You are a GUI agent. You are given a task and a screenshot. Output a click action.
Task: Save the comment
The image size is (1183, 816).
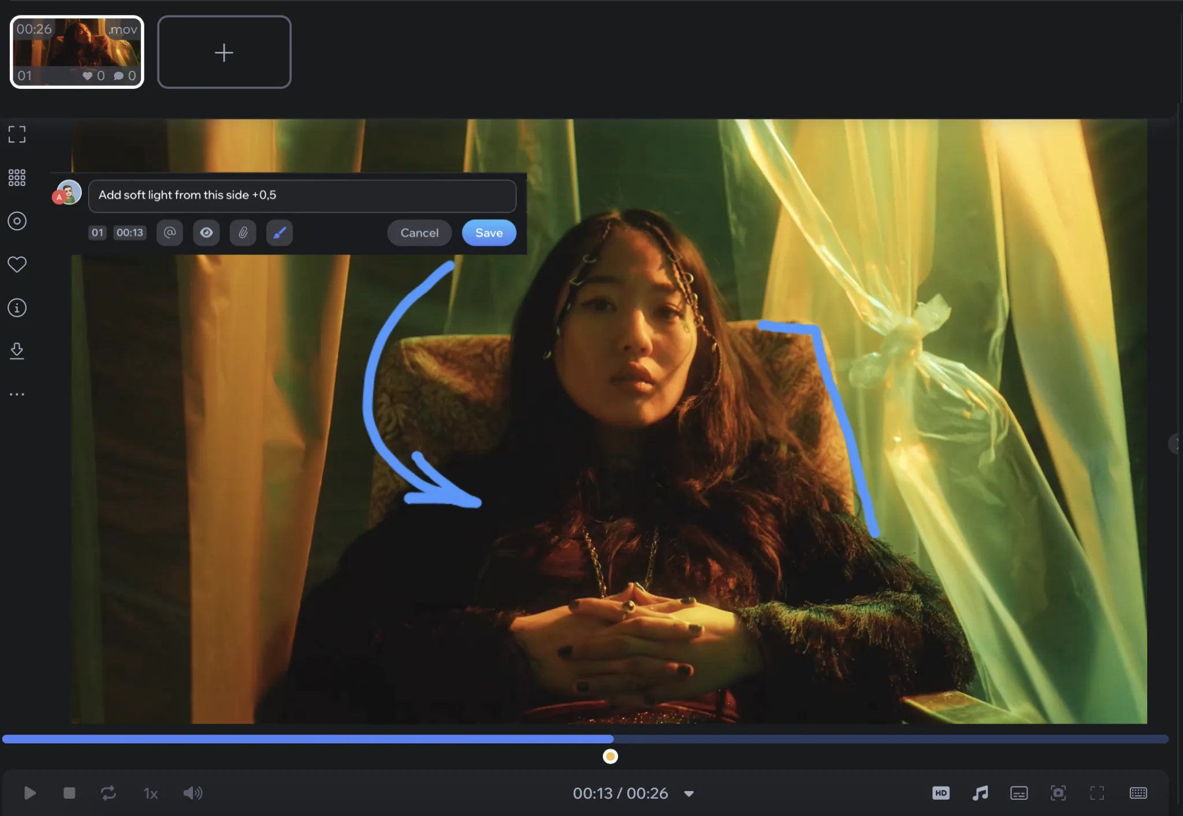pos(489,233)
